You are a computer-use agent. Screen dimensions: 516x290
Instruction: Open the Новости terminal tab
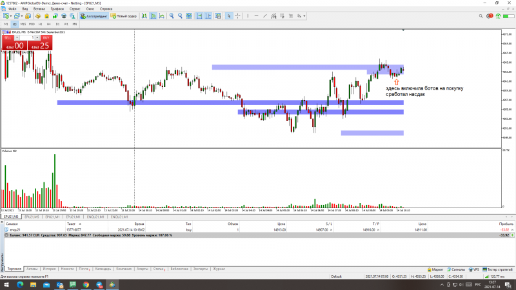click(67, 269)
